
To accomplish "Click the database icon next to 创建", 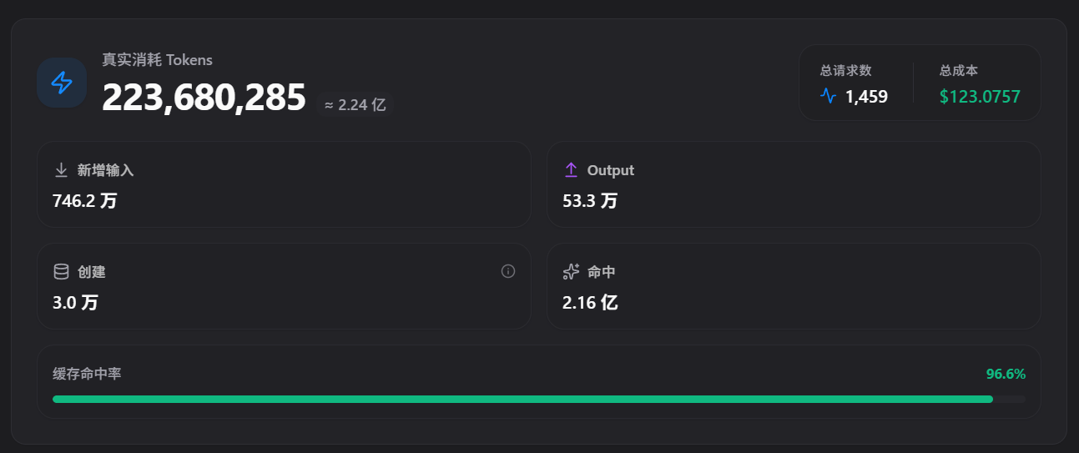I will click(x=61, y=272).
